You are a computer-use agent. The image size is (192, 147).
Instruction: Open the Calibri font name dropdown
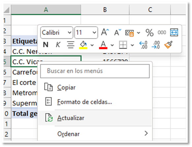(x=56, y=32)
